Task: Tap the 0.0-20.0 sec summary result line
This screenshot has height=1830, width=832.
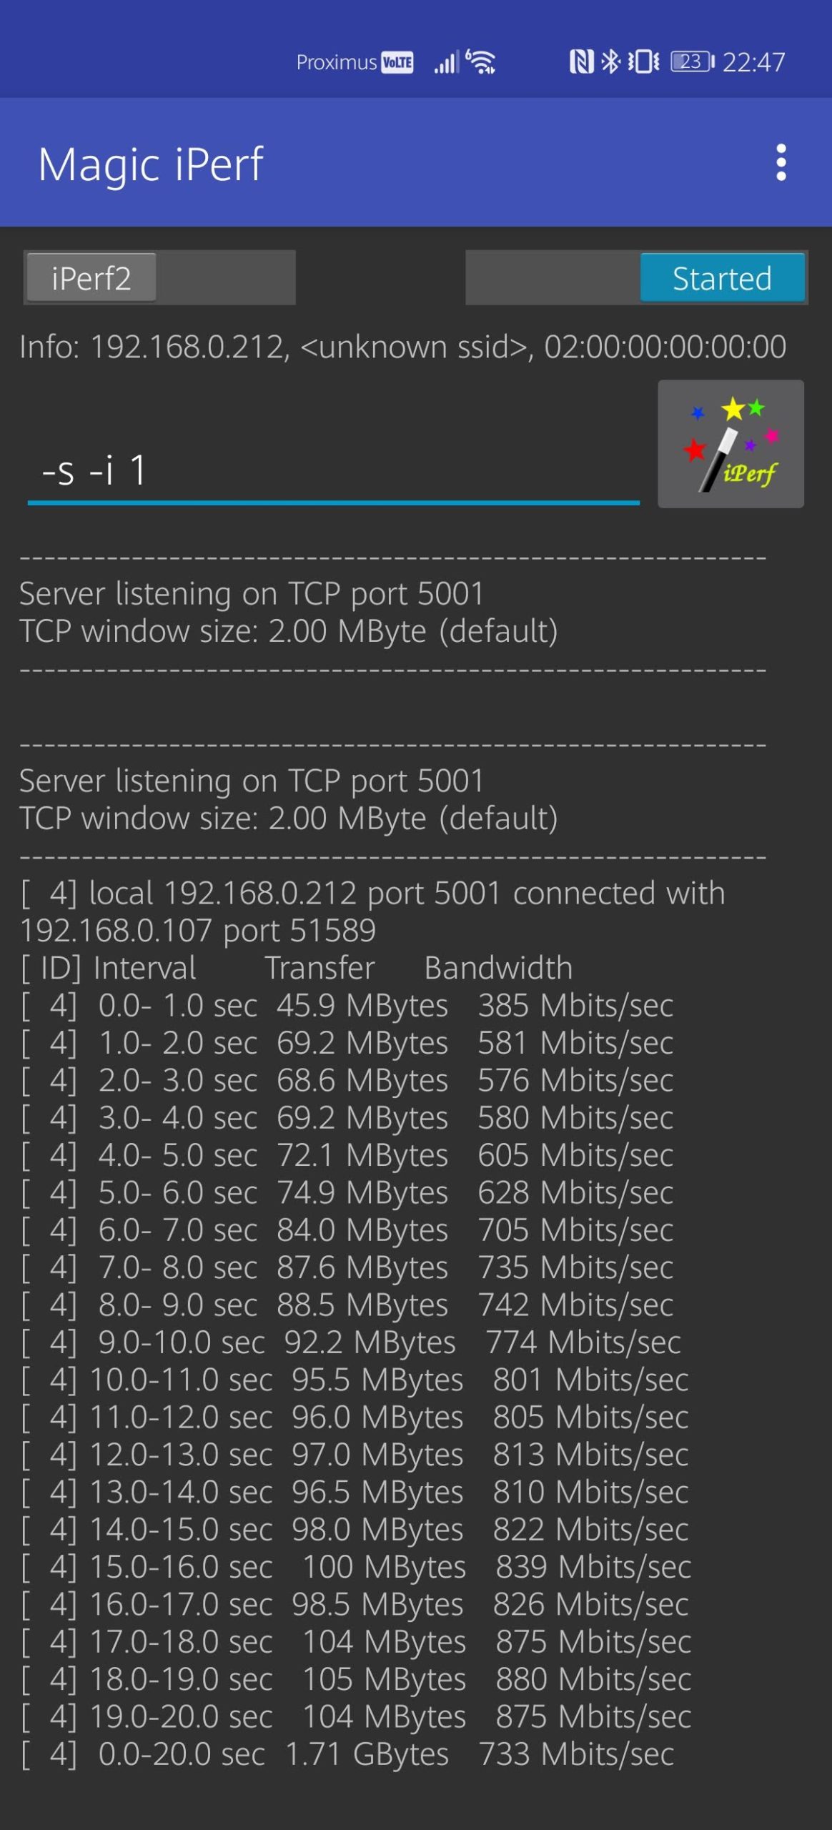Action: click(x=347, y=1754)
